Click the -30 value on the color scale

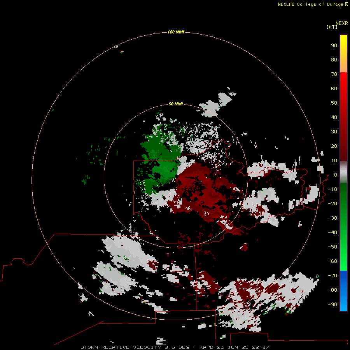tap(332, 218)
